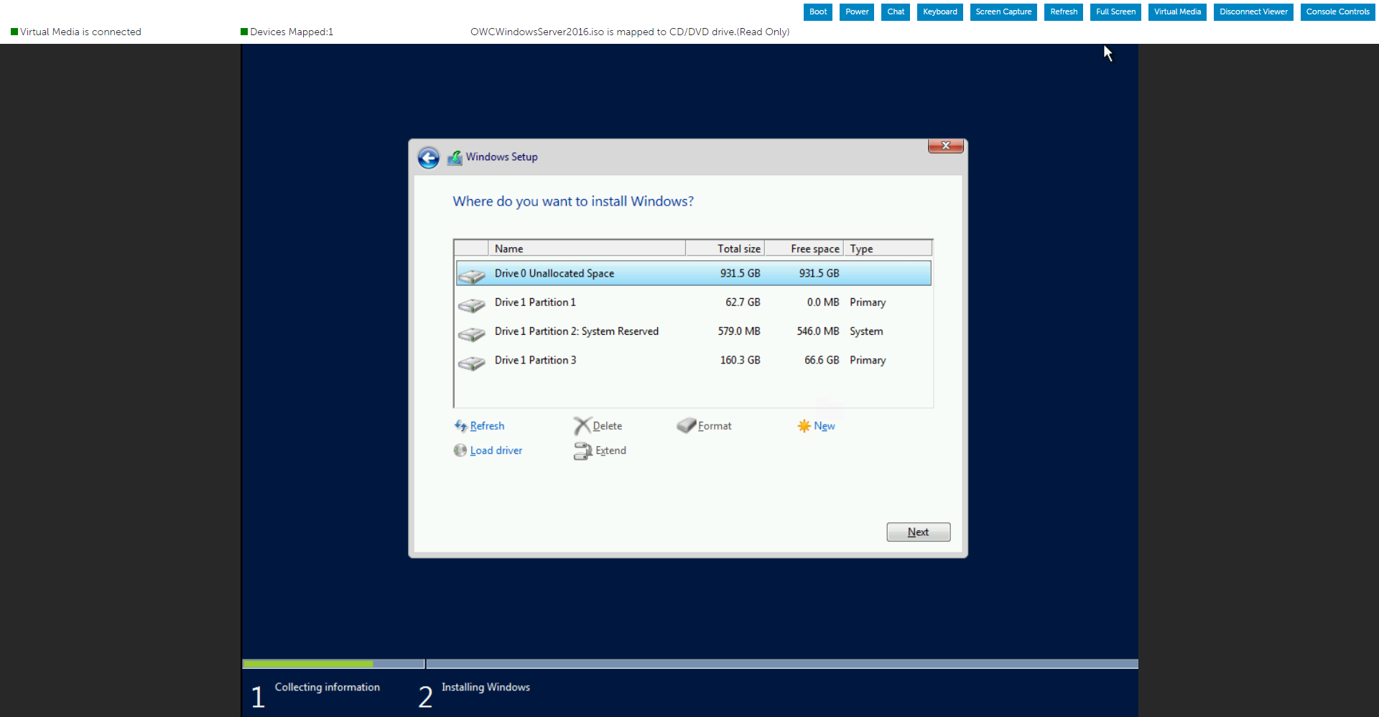
Task: Click the 931.5 GB total size cell
Action: click(740, 274)
